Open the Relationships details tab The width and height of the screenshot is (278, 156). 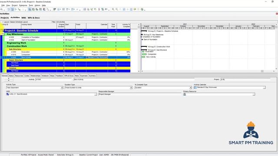point(36,76)
